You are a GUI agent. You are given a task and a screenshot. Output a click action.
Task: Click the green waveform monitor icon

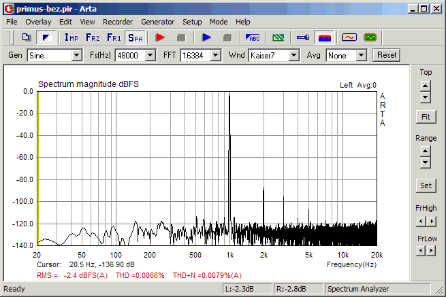coord(370,37)
